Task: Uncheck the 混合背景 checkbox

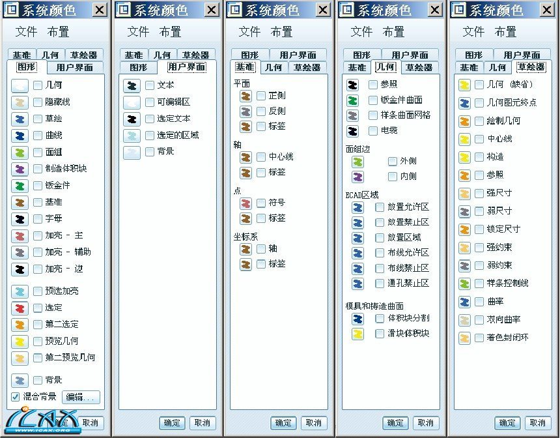Action: point(15,398)
